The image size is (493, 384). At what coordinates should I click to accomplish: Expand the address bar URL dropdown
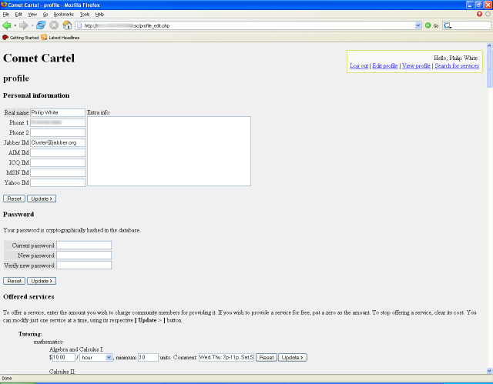(418, 25)
